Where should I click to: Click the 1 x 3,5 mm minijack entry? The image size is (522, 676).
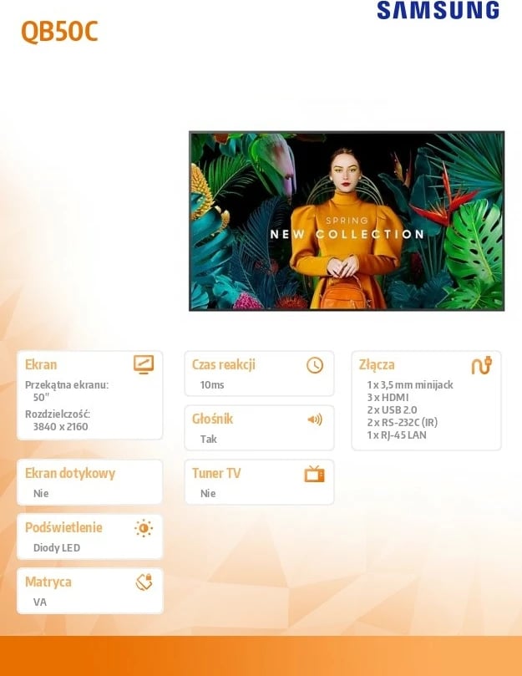(410, 385)
